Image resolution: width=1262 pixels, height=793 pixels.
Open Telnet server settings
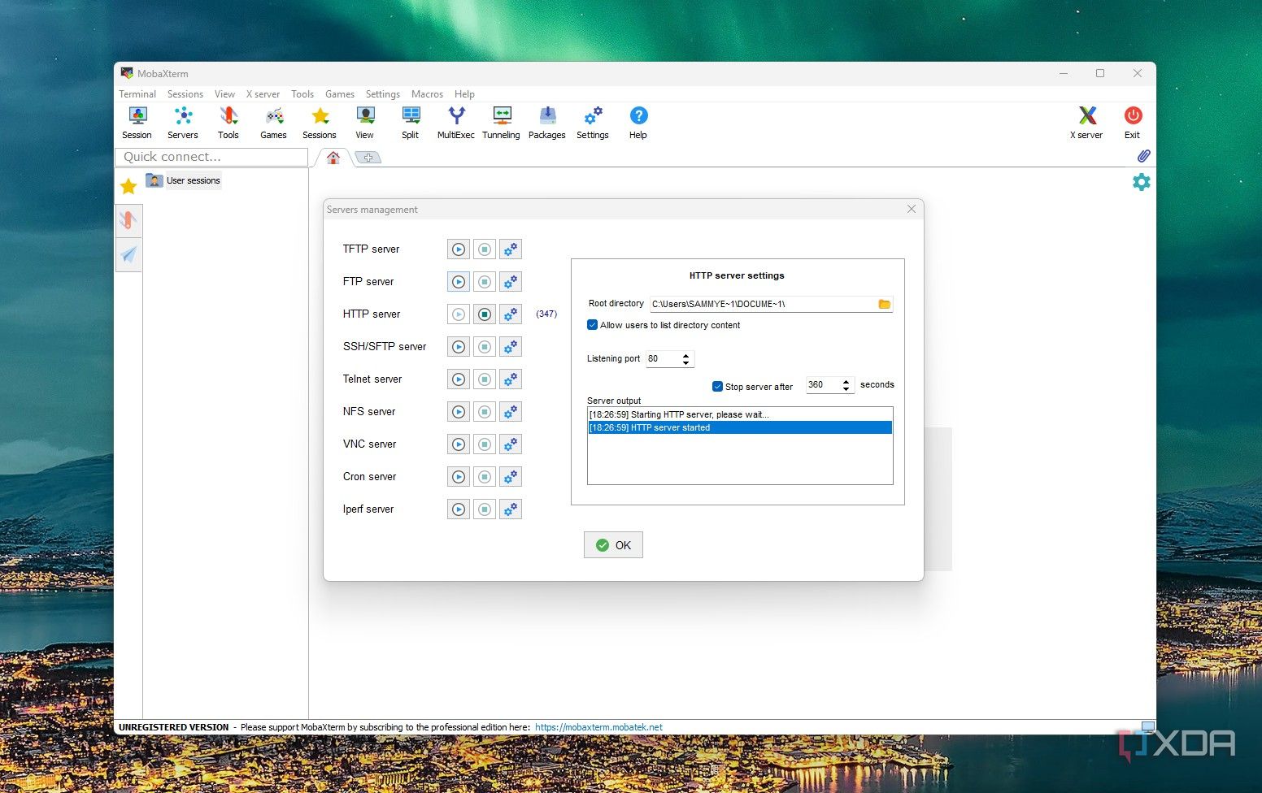coord(511,379)
